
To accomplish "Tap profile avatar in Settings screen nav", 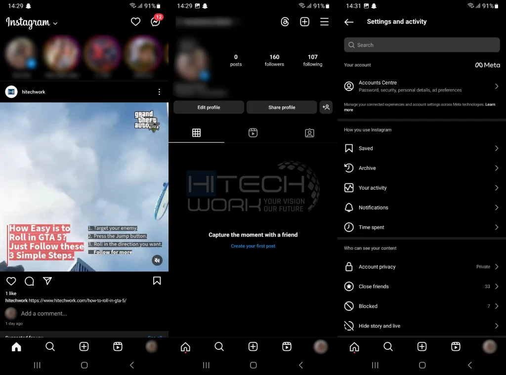I will [490, 347].
